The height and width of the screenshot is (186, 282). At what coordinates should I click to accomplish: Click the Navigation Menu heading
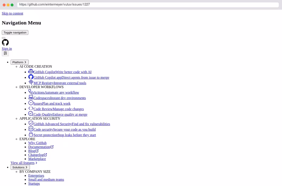(22, 23)
